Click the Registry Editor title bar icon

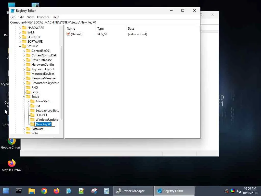pos(12,11)
